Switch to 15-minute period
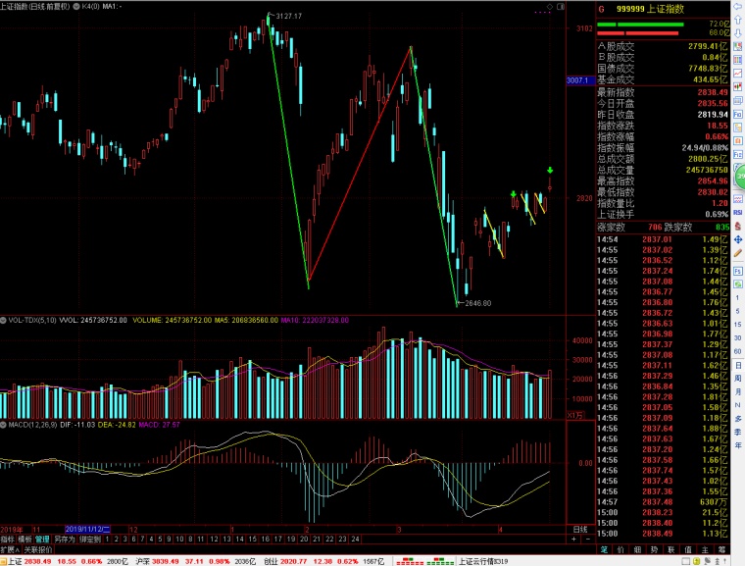 [738, 325]
